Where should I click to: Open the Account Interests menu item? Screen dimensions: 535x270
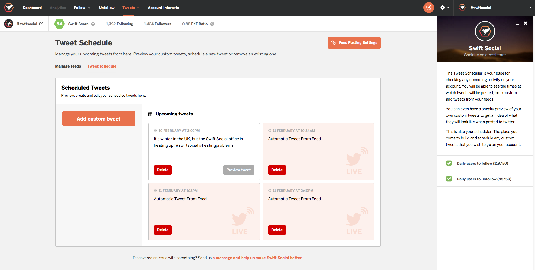pyautogui.click(x=163, y=8)
